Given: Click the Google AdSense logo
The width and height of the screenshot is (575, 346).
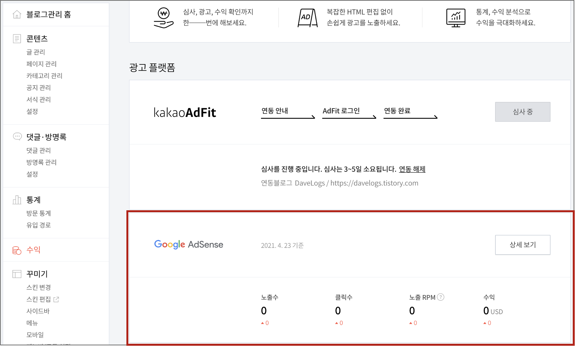Looking at the screenshot, I should tap(189, 244).
